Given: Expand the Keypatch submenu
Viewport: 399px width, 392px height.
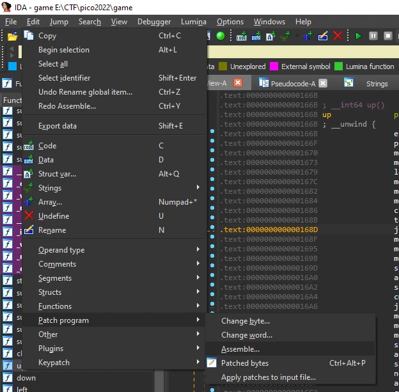Looking at the screenshot, I should pyautogui.click(x=198, y=362).
